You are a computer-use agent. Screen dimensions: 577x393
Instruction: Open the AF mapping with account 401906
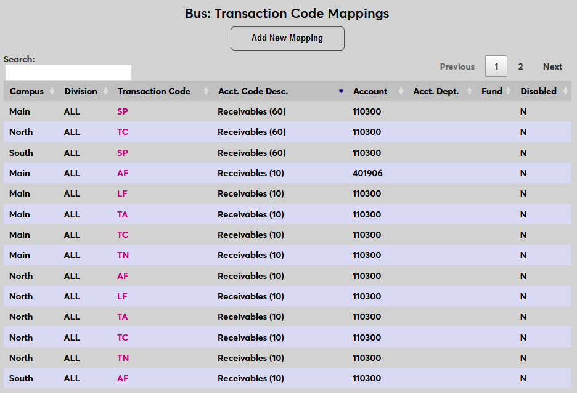pyautogui.click(x=122, y=173)
